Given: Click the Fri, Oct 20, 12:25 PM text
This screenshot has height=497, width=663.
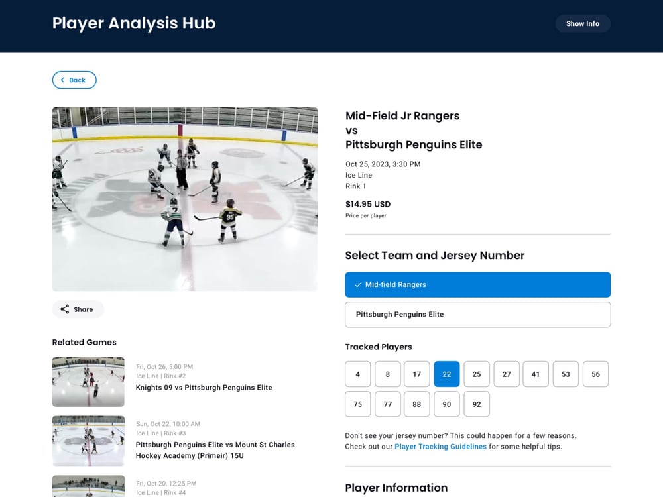Looking at the screenshot, I should [166, 484].
